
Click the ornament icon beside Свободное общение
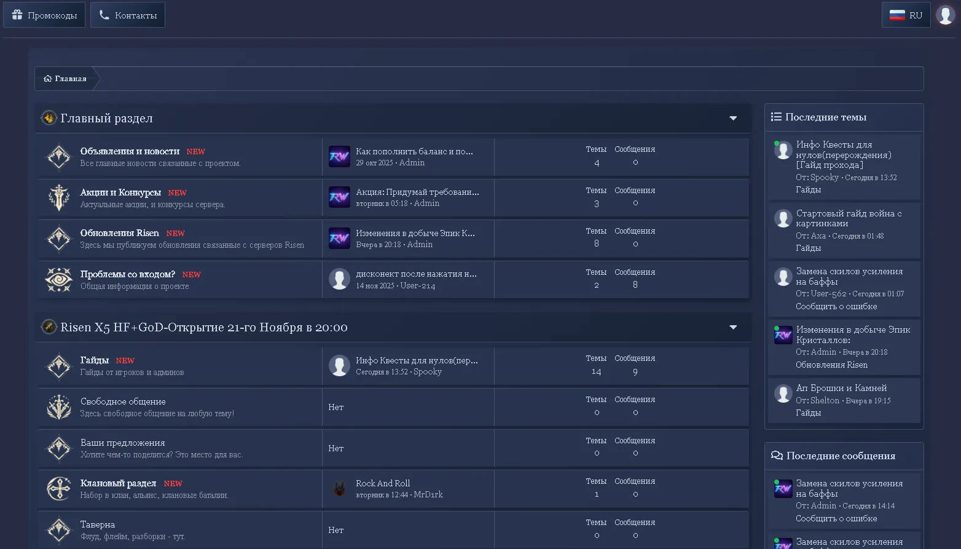click(x=59, y=407)
